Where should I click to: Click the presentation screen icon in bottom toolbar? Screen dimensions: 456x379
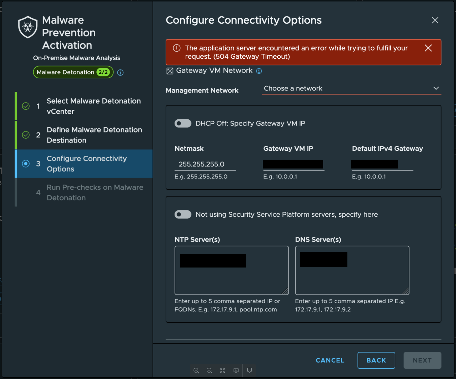point(236,370)
